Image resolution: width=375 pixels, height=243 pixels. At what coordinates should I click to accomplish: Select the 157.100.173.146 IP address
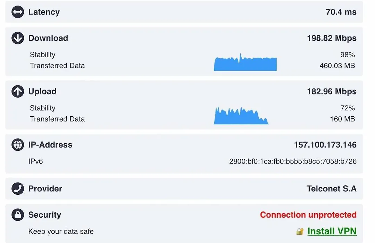[325, 145]
